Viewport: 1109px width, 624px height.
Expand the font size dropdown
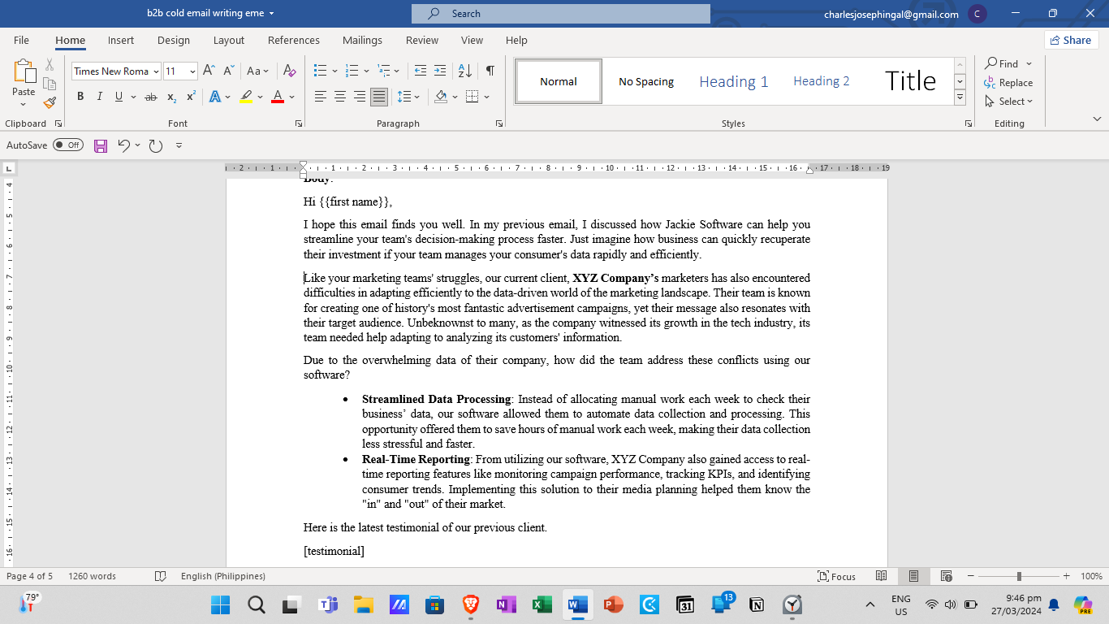point(192,71)
